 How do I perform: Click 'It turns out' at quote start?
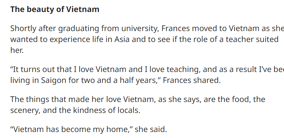pyautogui.click(x=32, y=70)
